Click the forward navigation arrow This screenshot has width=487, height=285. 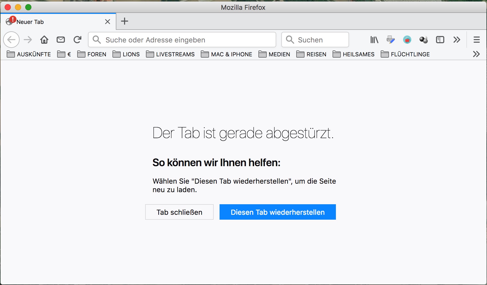28,40
